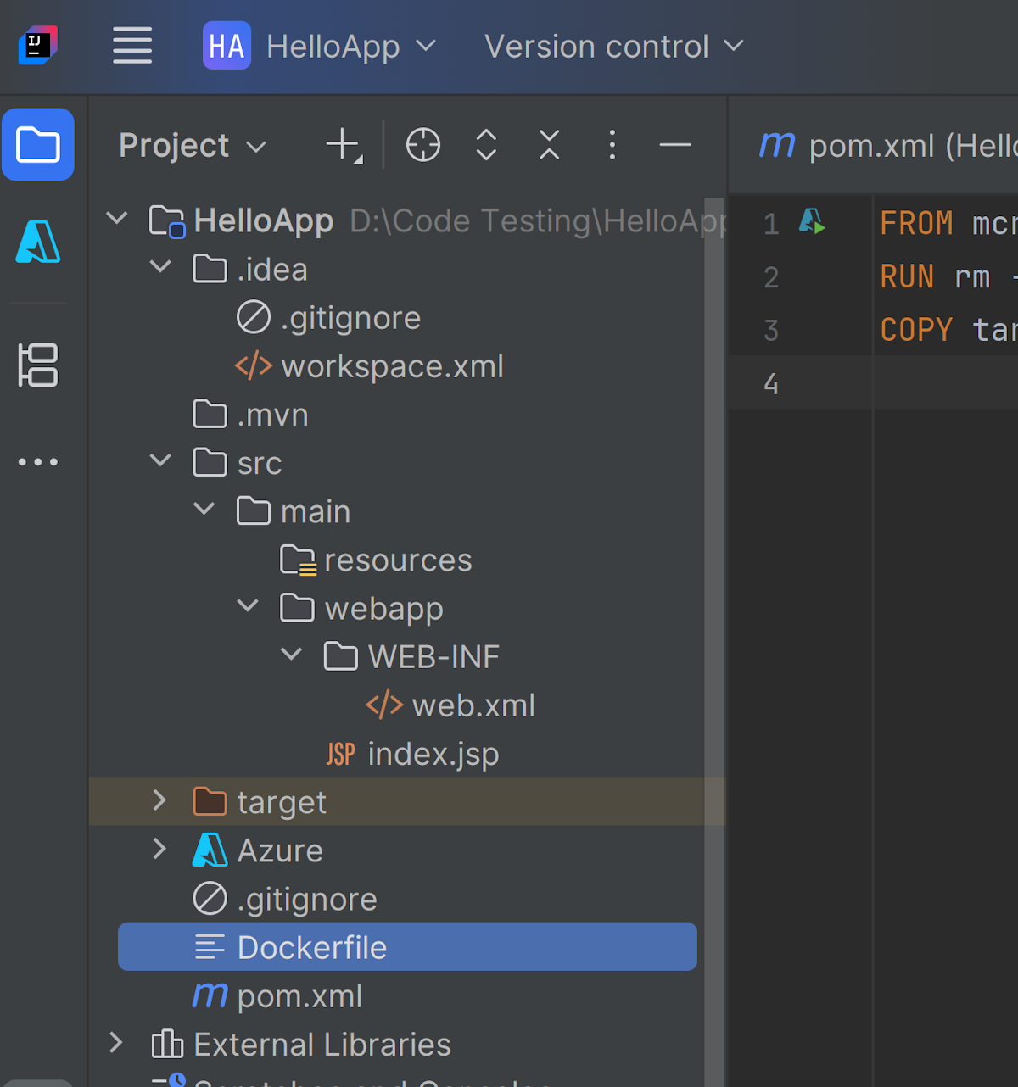Click the Select Opened File crosshair icon
This screenshot has width=1018, height=1087.
pos(423,145)
